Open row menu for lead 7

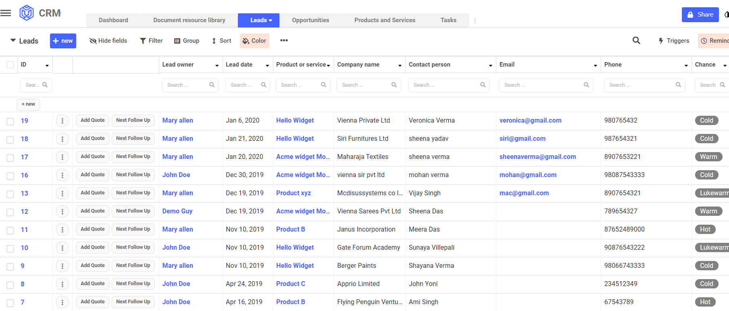pyautogui.click(x=62, y=302)
